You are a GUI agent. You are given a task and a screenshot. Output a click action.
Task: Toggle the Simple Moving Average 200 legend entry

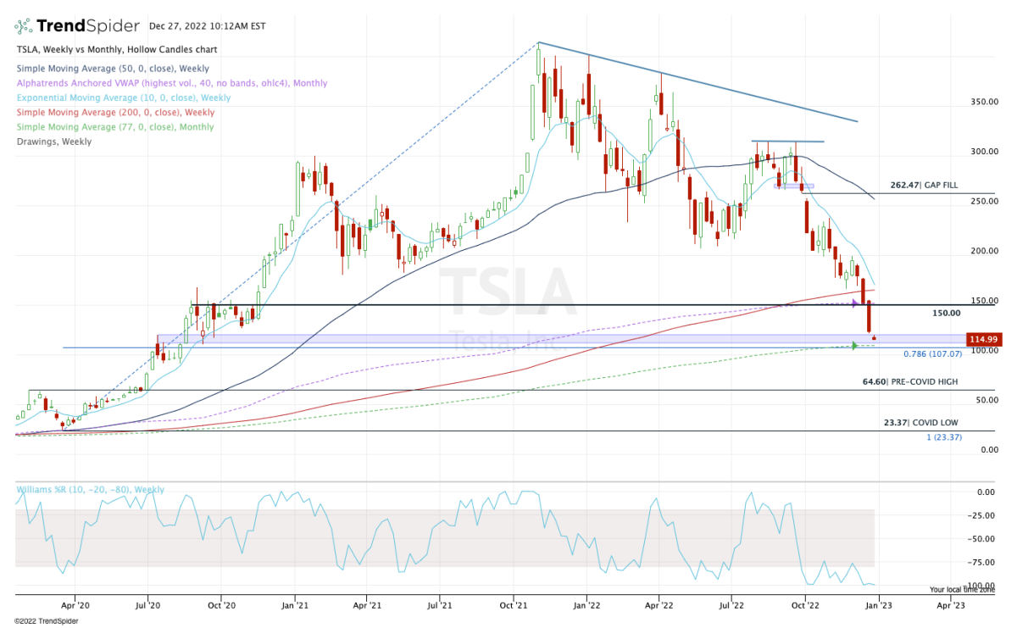pyautogui.click(x=114, y=113)
